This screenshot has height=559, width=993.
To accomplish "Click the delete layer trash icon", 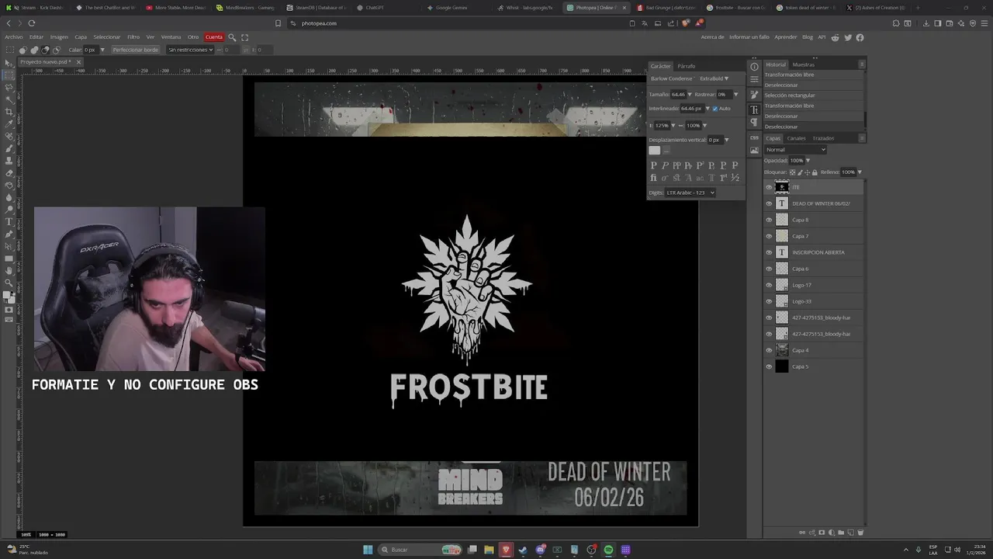I will coord(860,533).
